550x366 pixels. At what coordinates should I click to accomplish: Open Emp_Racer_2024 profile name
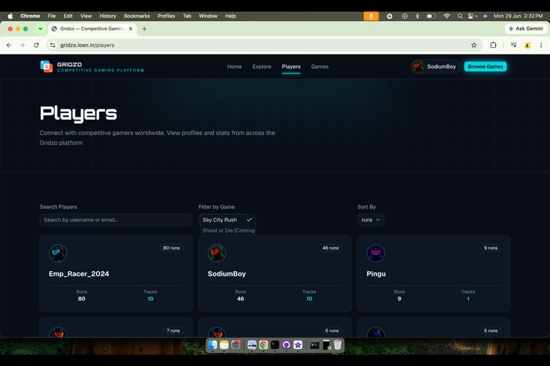79,274
